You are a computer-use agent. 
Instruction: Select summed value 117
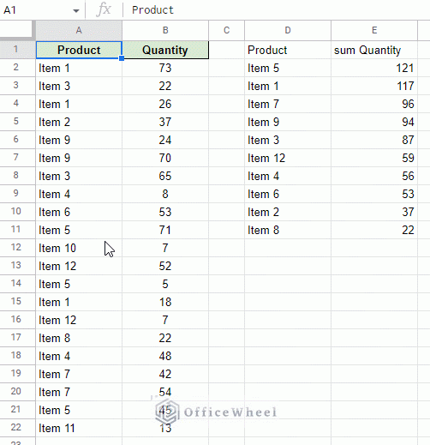(x=374, y=86)
